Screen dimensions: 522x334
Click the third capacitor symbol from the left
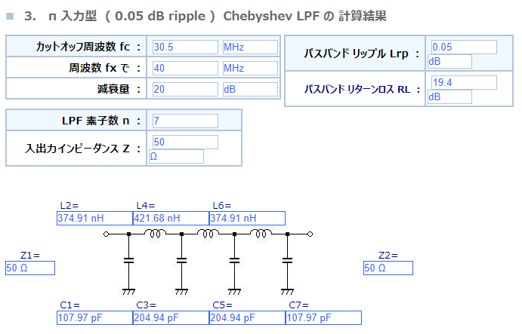click(234, 260)
